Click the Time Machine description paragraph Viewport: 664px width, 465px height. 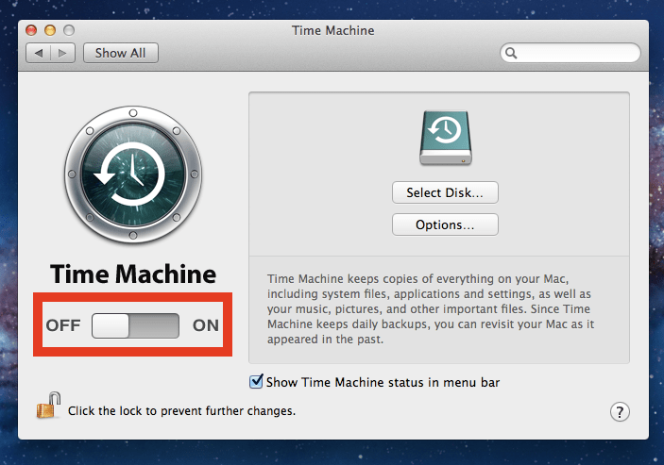(x=431, y=309)
